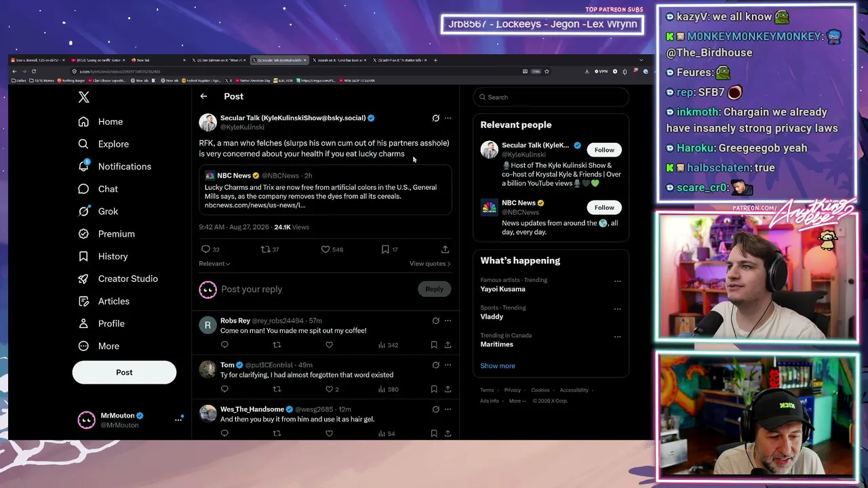Share Robs Rey's comment

(448, 345)
